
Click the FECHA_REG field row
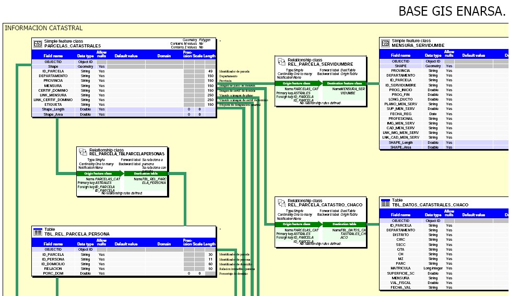(x=444, y=114)
